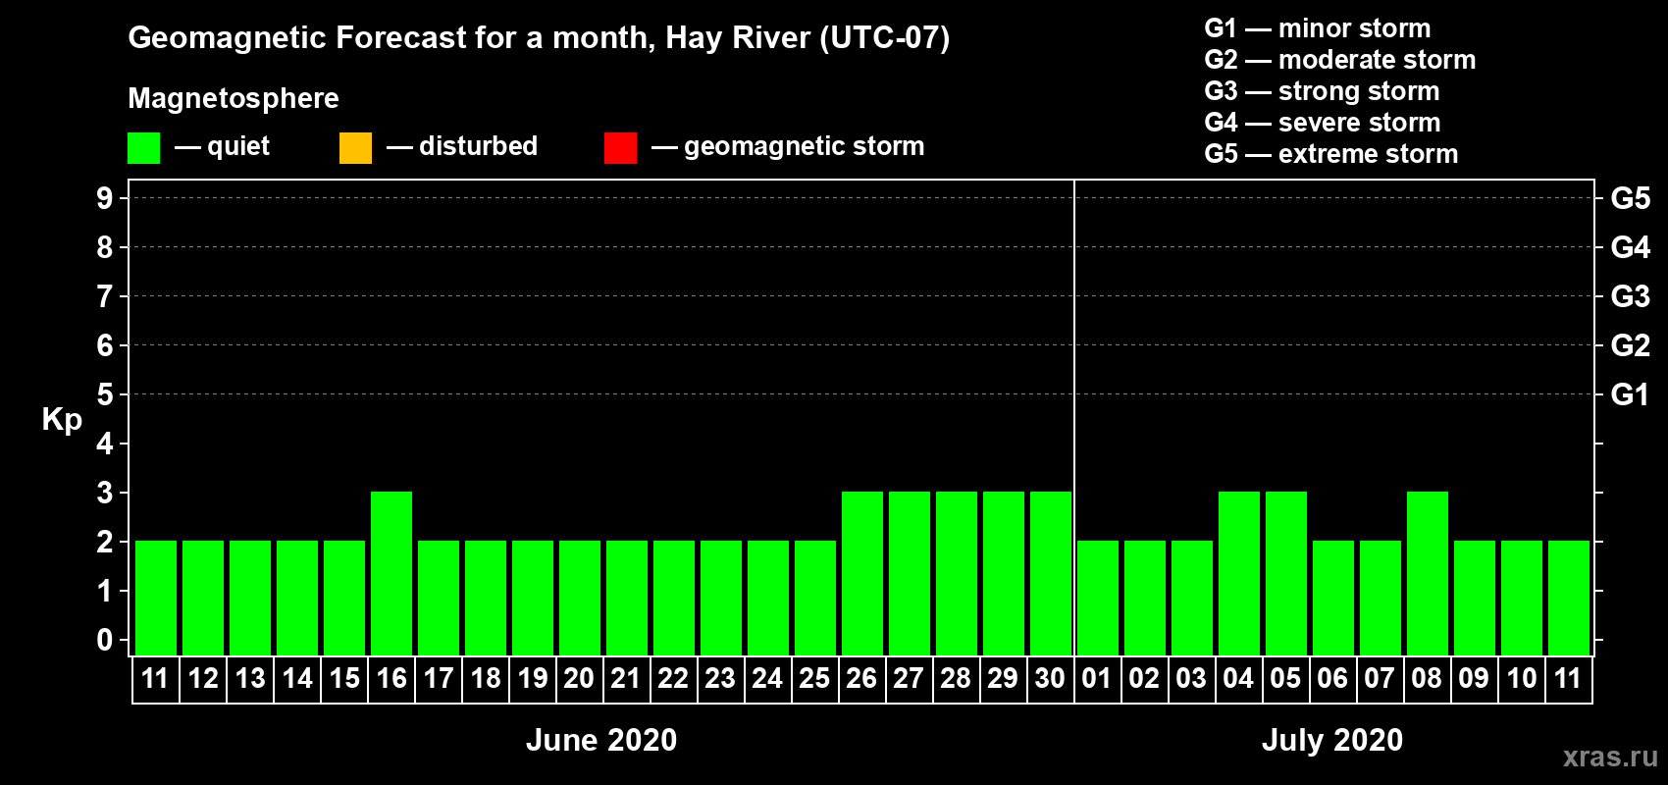Screen dimensions: 1668x785
Task: Select the June 26 bar
Action: (x=862, y=573)
